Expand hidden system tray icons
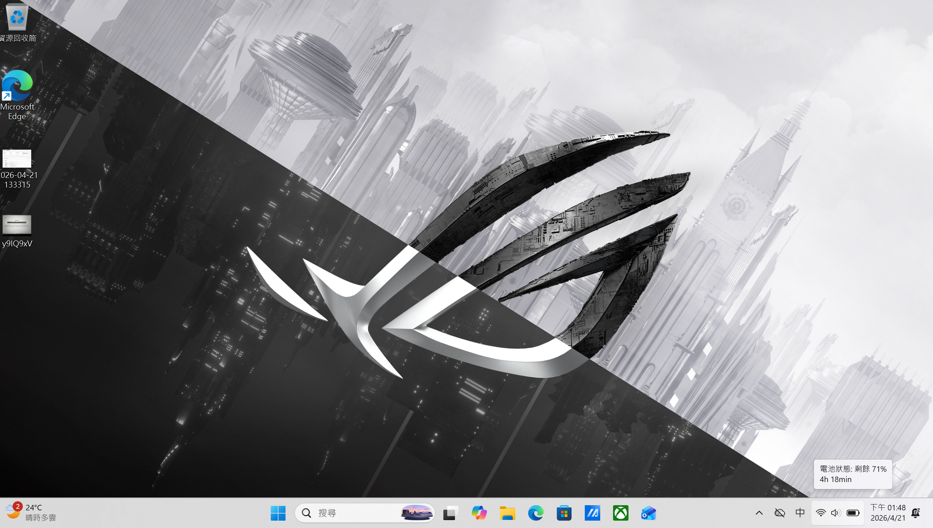This screenshot has width=933, height=528. [x=759, y=513]
